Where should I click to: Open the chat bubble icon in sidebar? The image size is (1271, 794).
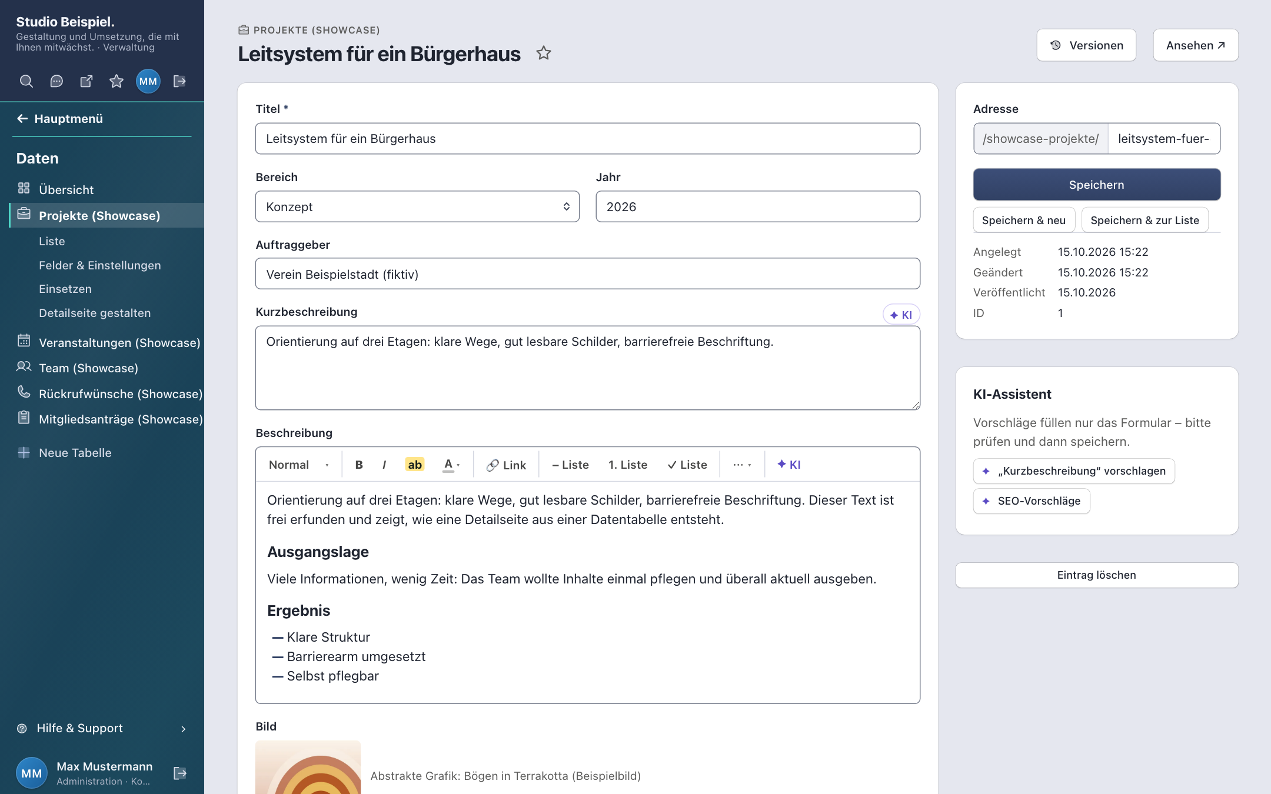(56, 81)
